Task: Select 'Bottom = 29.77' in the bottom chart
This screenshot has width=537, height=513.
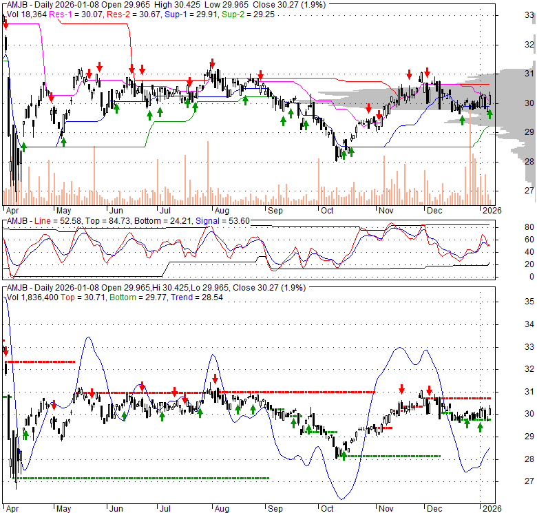Action: point(138,297)
